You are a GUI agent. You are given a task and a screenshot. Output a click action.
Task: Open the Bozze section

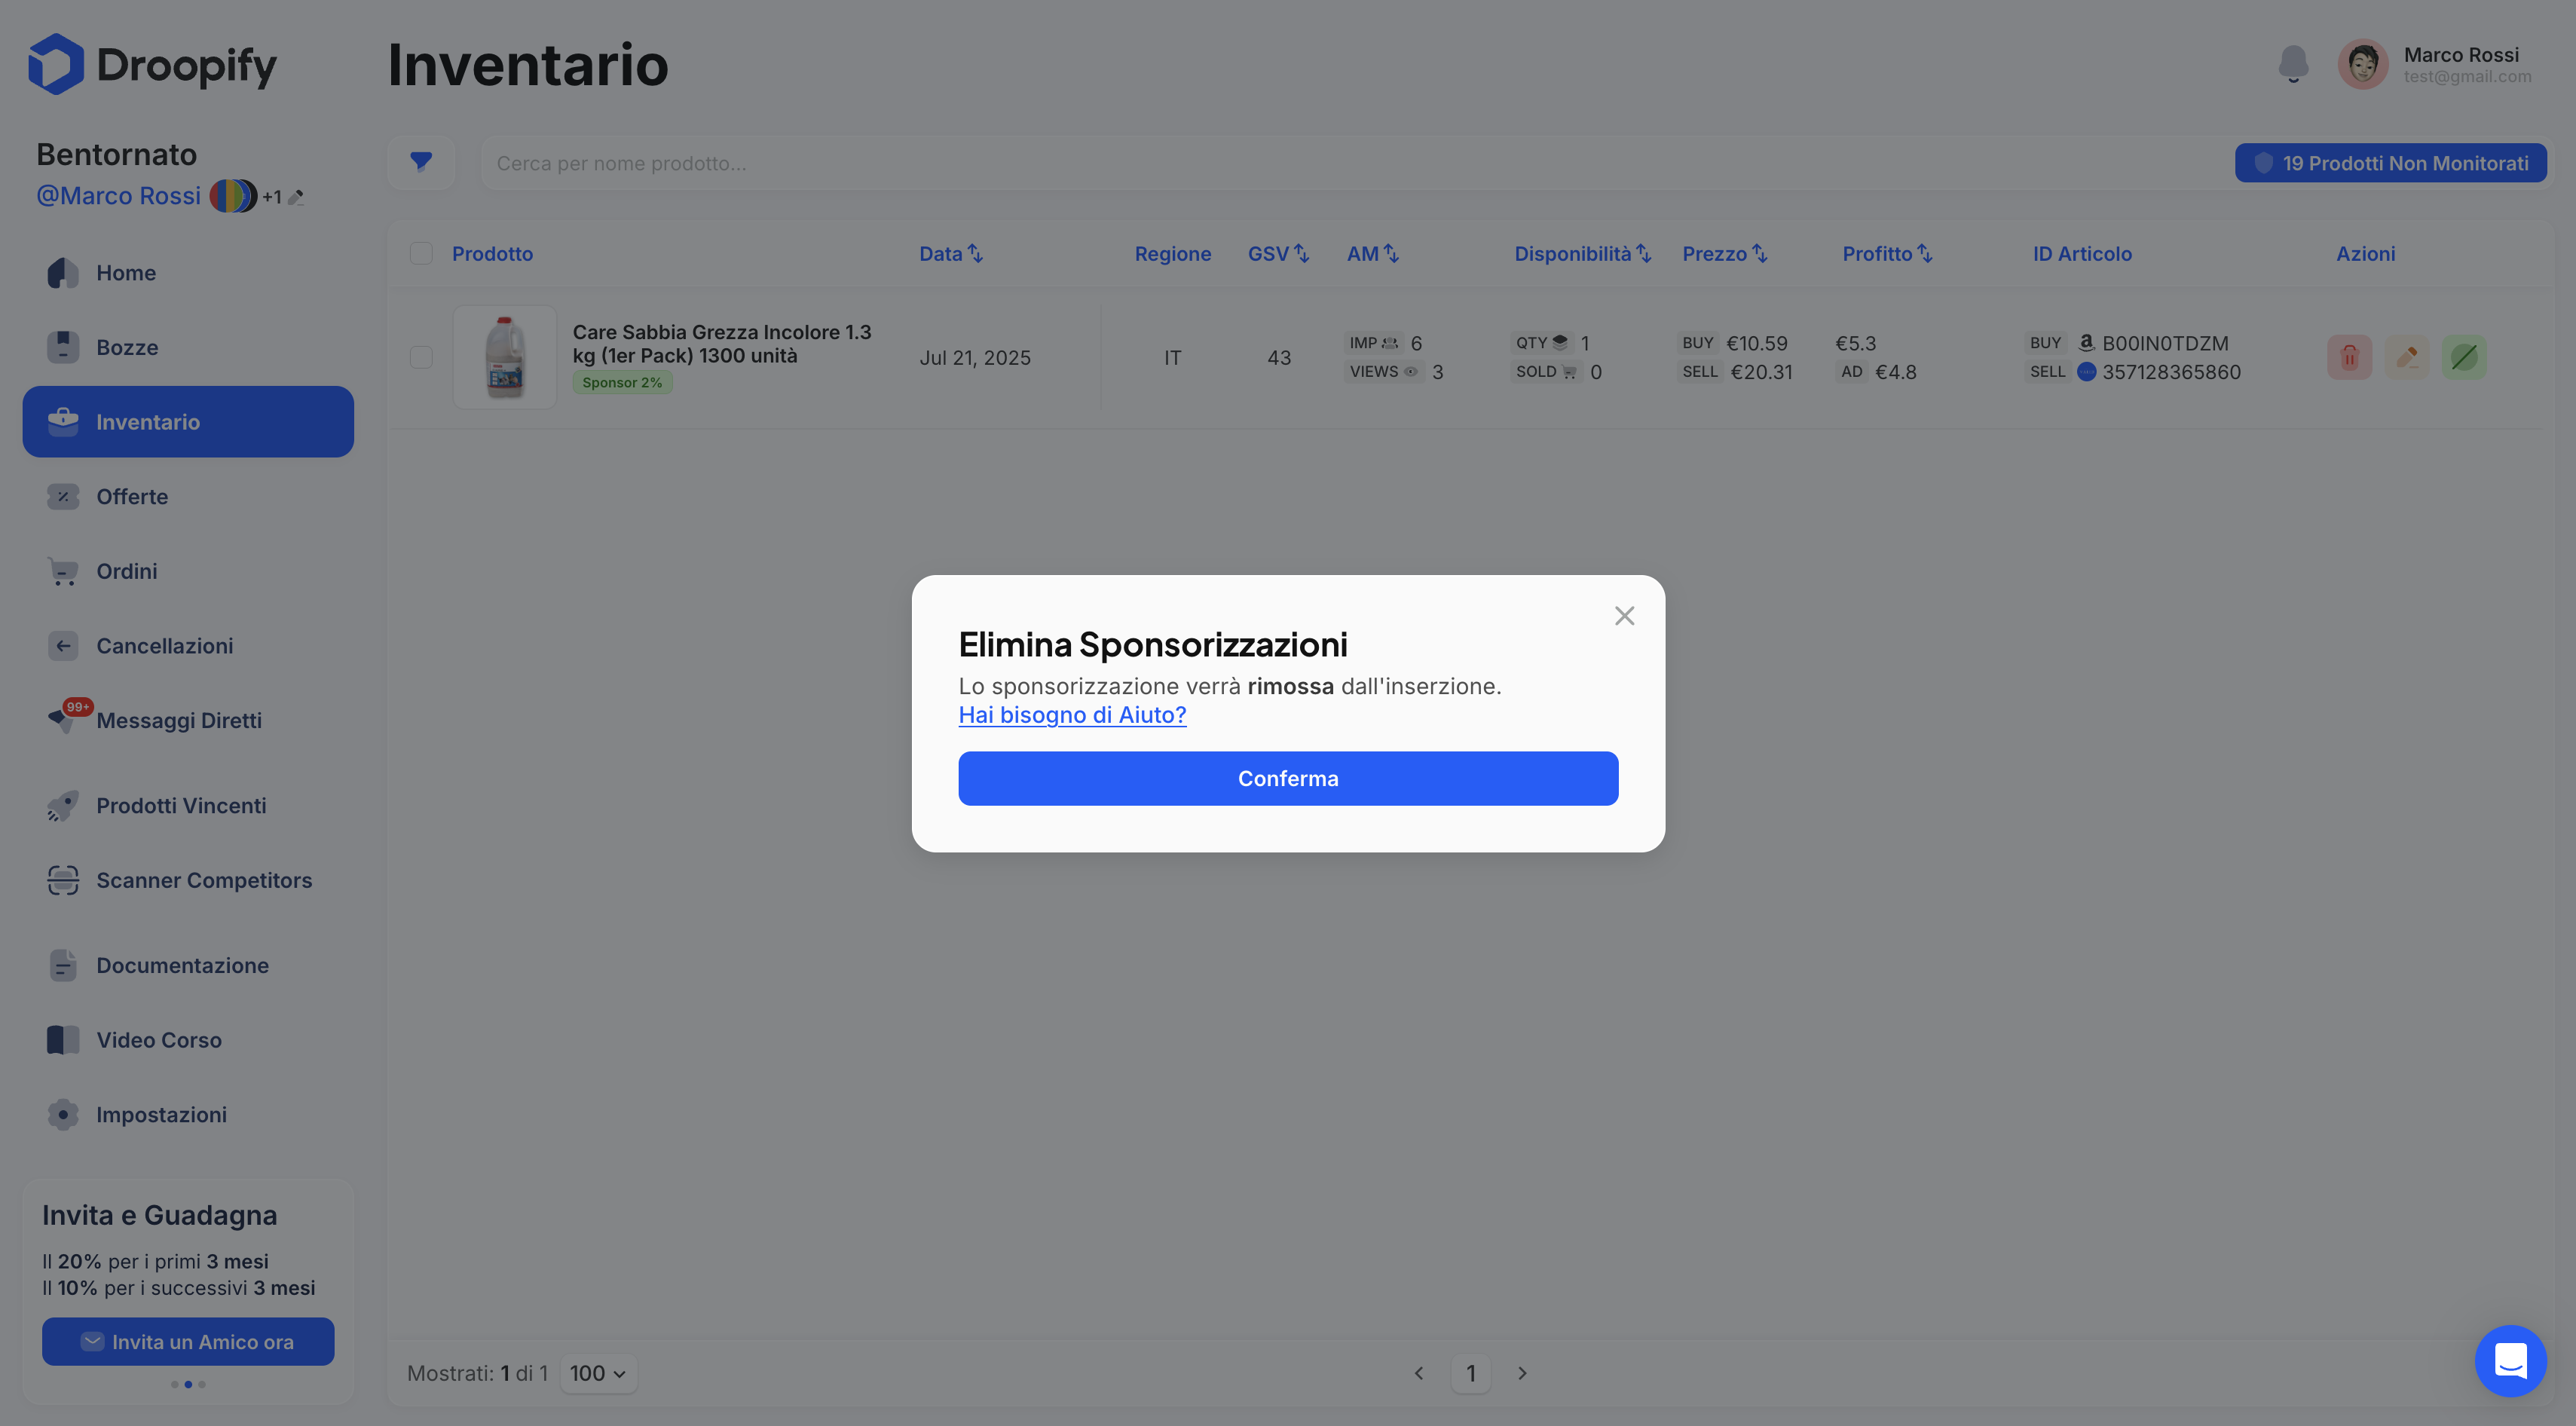click(188, 348)
